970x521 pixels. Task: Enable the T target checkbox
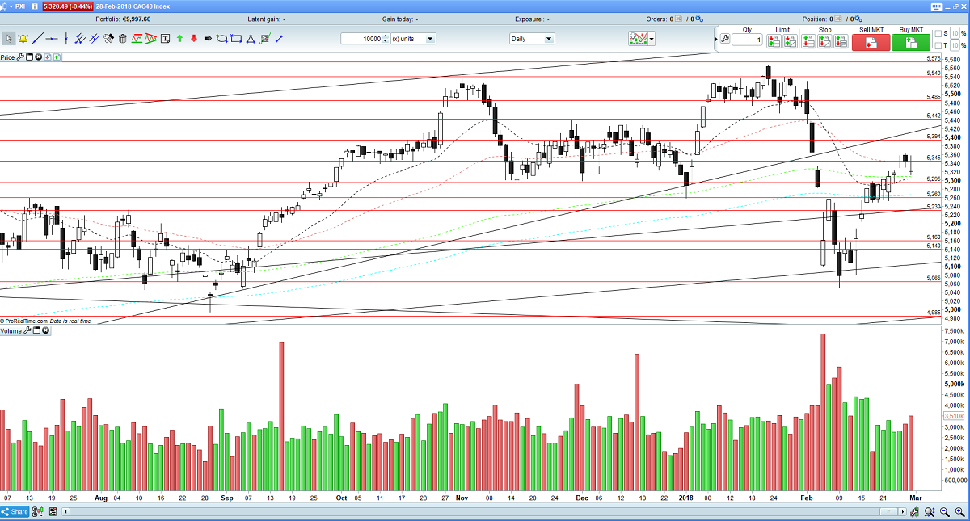coord(938,45)
